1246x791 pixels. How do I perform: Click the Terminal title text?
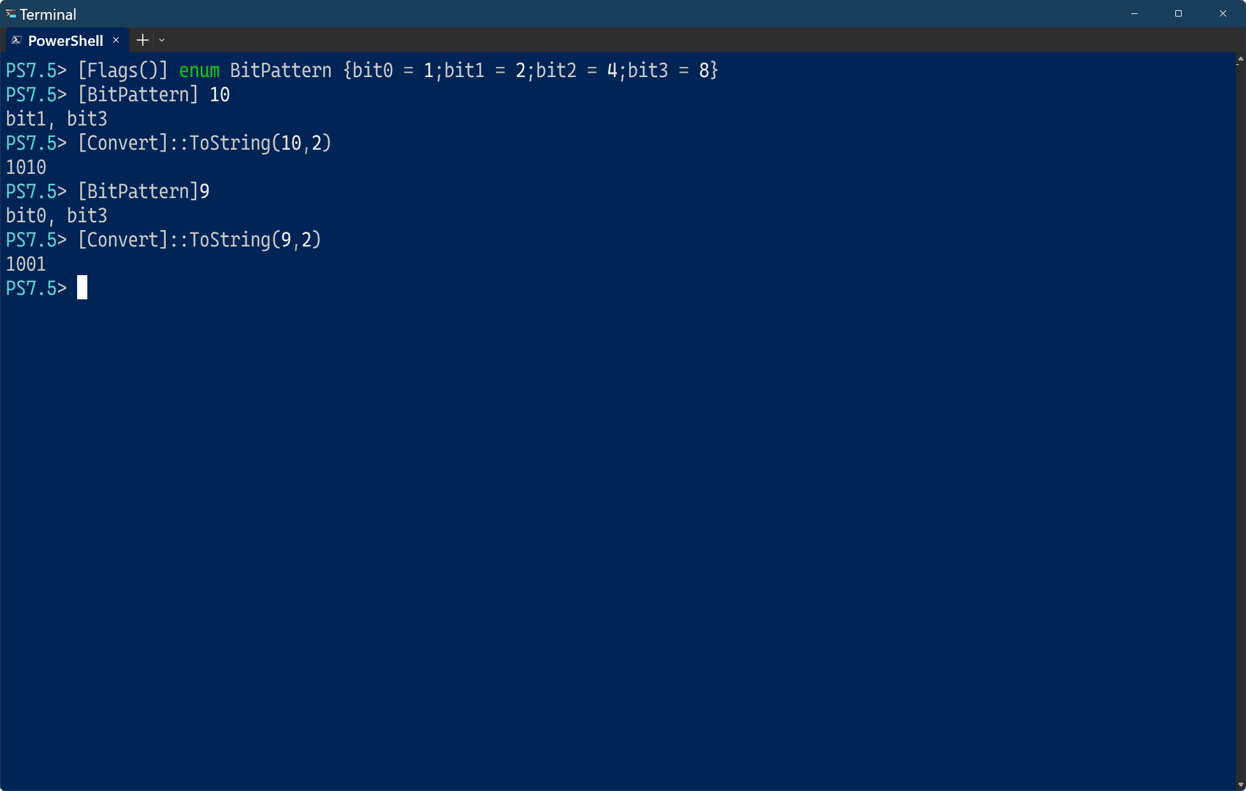tap(48, 14)
